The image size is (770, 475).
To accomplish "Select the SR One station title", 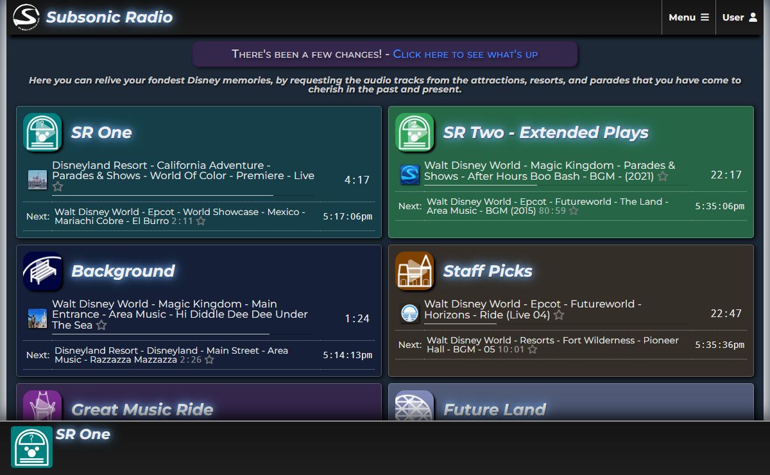I will 101,133.
